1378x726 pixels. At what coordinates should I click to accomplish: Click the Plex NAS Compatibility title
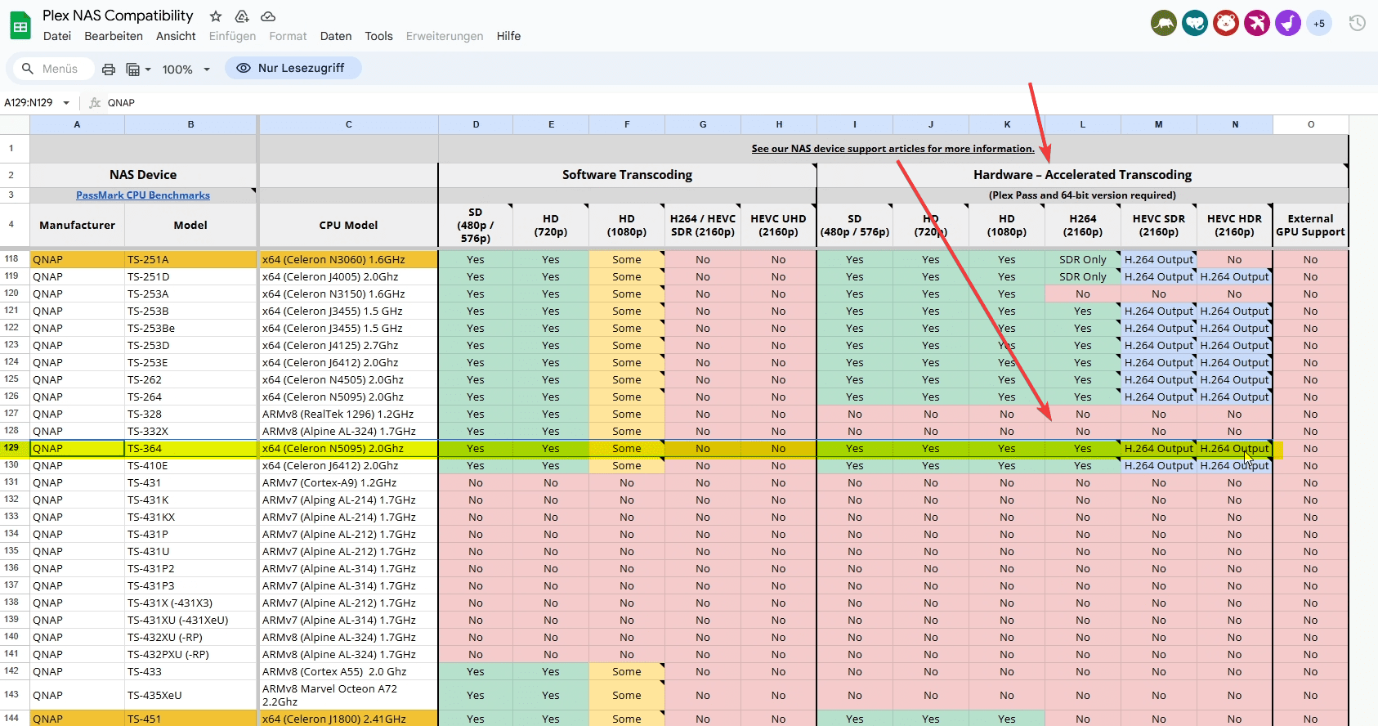(x=118, y=16)
